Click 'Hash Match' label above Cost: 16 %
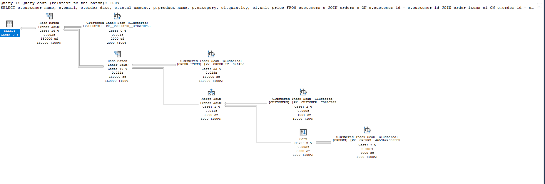 [x=49, y=23]
